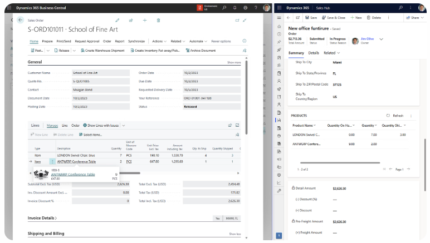The width and height of the screenshot is (430, 243).
Task: Share the Lines section via share icon
Action: [x=230, y=125]
